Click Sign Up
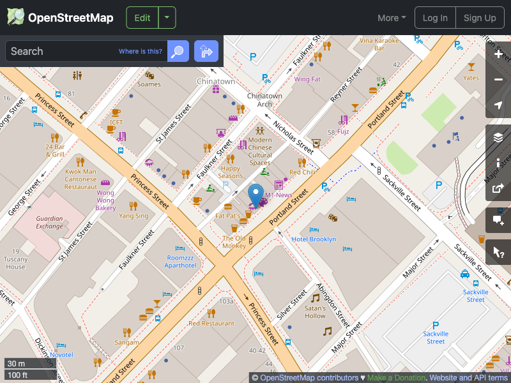The image size is (511, 383). 480,18
